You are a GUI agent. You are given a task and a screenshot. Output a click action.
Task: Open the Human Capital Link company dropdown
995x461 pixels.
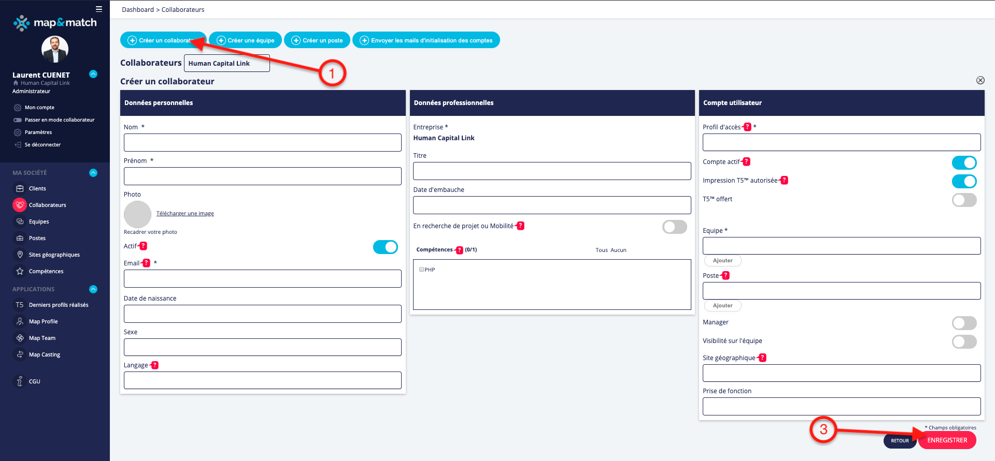coord(227,63)
